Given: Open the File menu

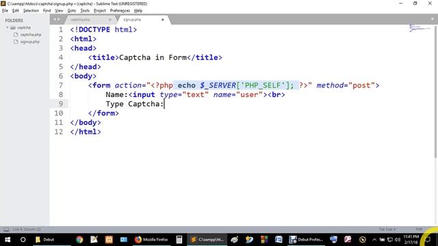Looking at the screenshot, I should 5,11.
